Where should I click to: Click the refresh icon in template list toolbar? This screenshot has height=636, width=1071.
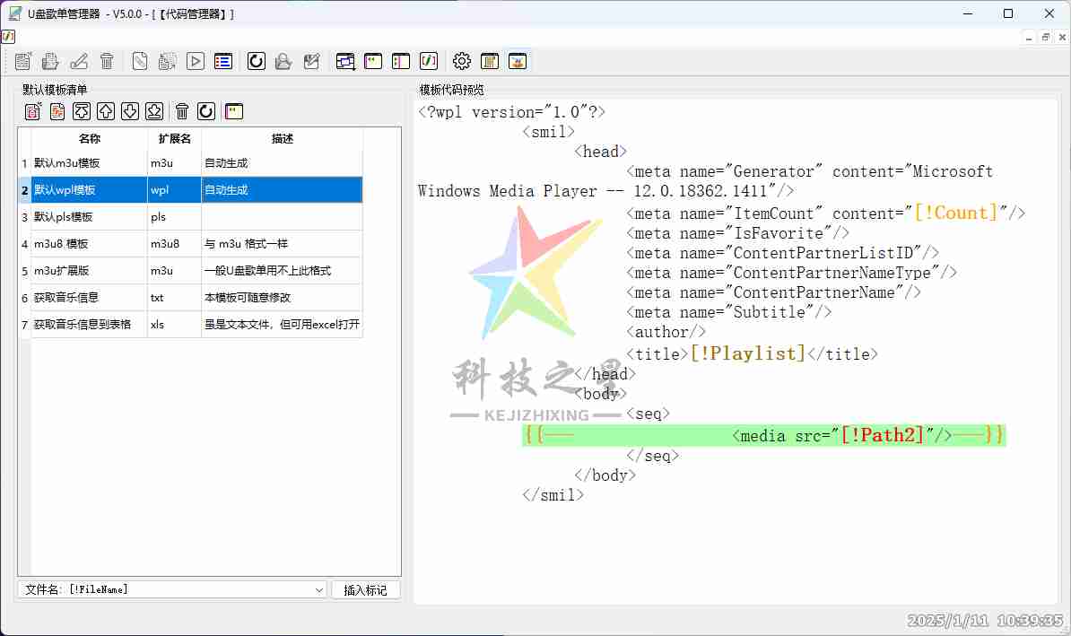(206, 111)
